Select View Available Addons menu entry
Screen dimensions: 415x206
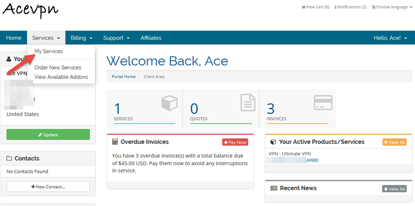pyautogui.click(x=61, y=77)
